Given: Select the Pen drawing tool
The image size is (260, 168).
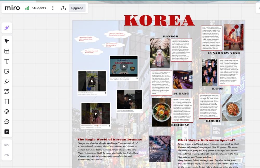Looking at the screenshot, I should [7, 81].
